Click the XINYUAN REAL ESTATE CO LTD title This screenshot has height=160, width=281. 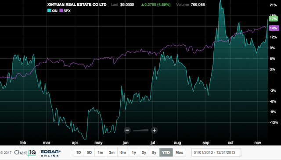77,5
